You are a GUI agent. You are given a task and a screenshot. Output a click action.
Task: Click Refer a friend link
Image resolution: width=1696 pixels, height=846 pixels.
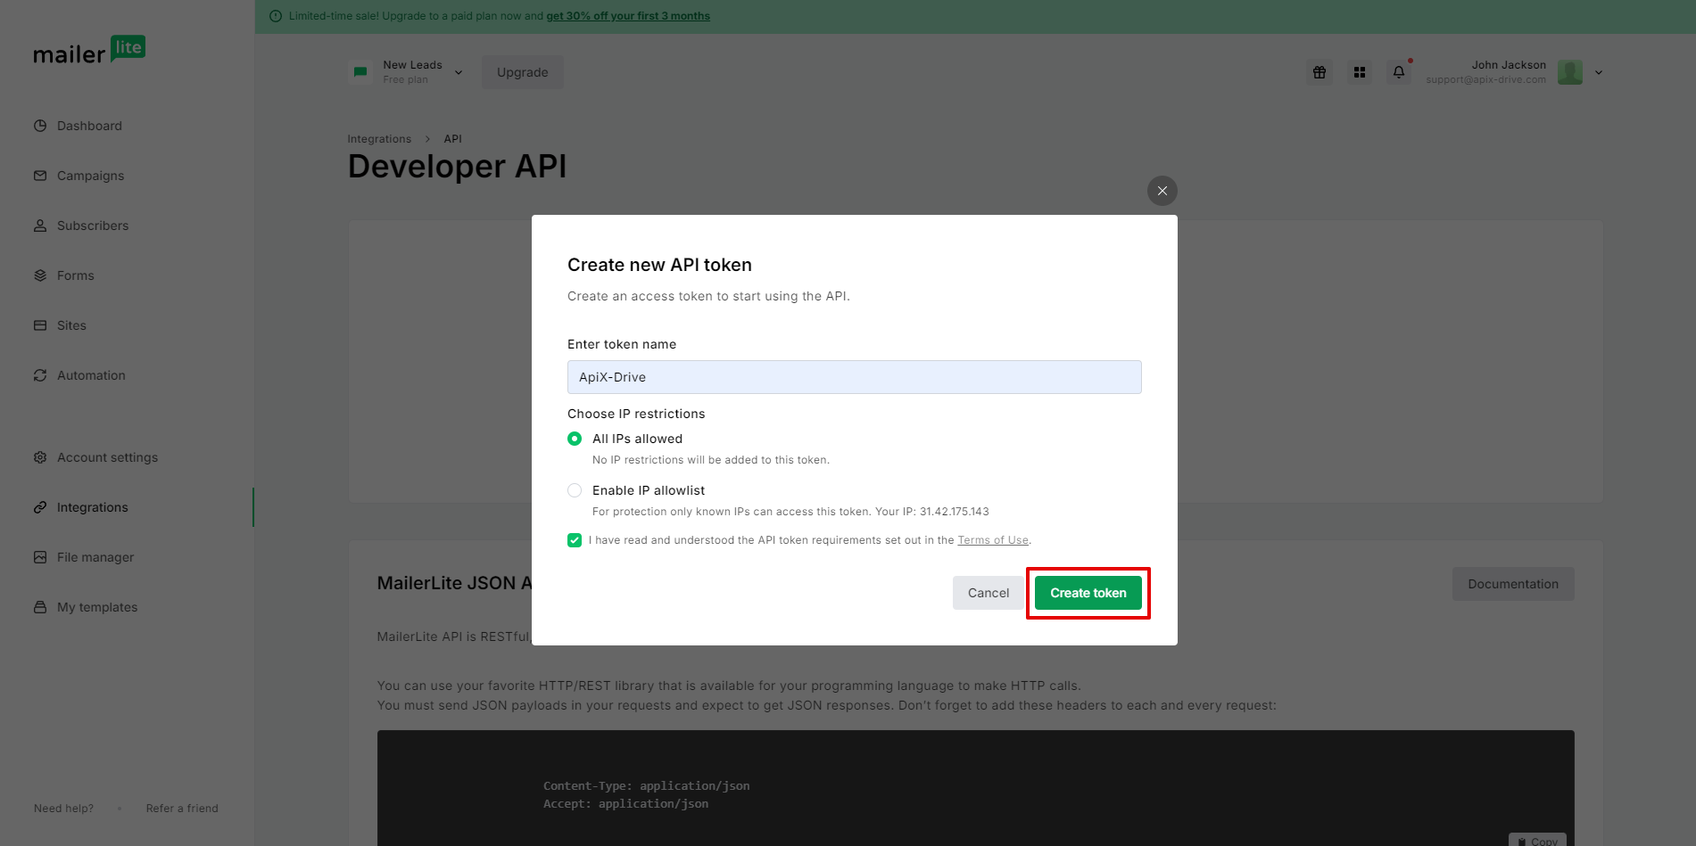(x=182, y=809)
